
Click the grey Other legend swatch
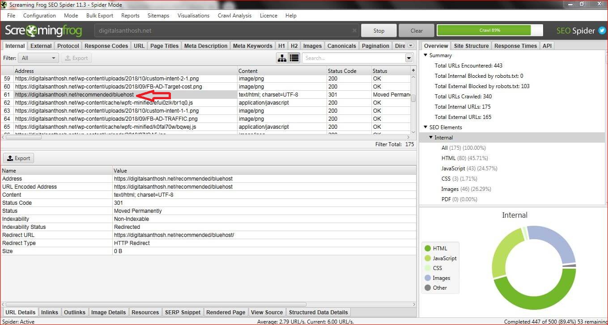(428, 288)
